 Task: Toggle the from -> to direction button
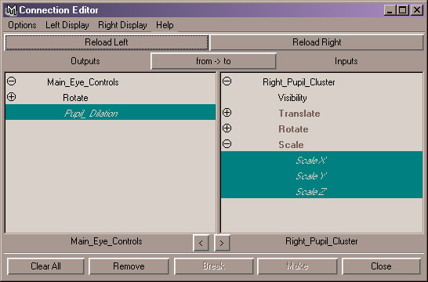(x=213, y=61)
